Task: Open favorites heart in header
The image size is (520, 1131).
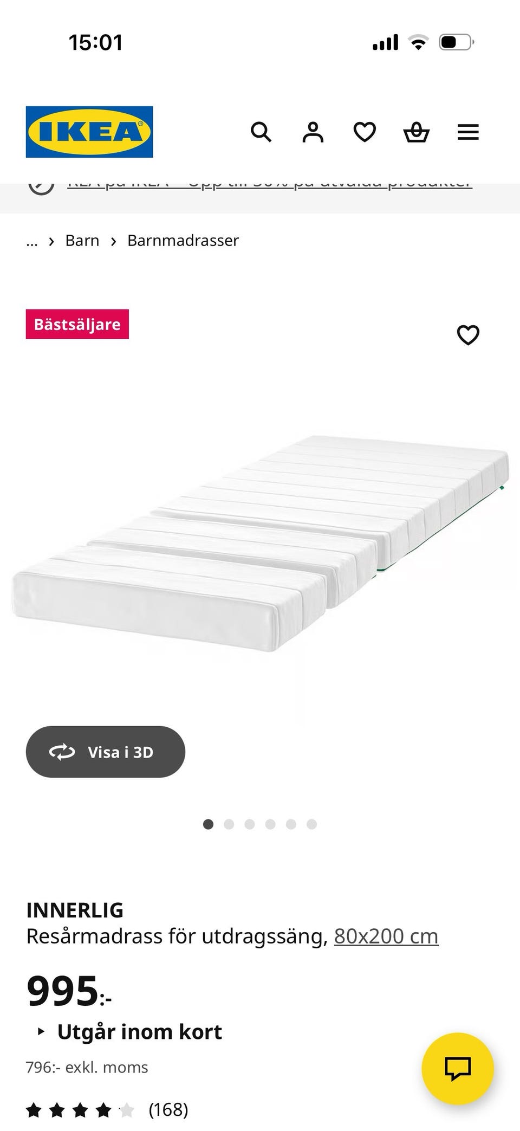Action: tap(365, 132)
